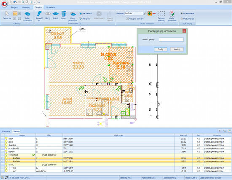
Task: Remove group with the red minus icon
Action: point(154,13)
